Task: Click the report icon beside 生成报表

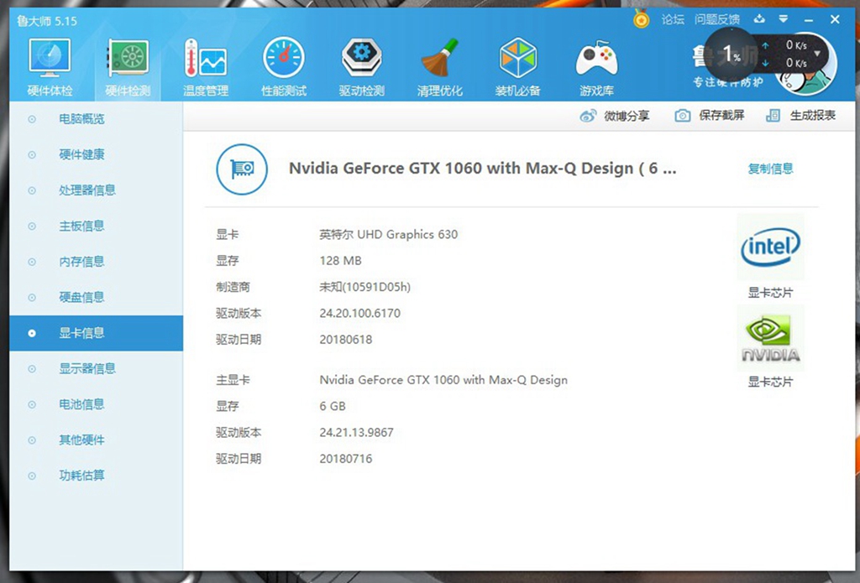Action: 773,116
